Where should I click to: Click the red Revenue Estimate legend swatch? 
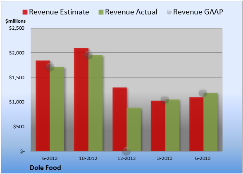pos(25,12)
